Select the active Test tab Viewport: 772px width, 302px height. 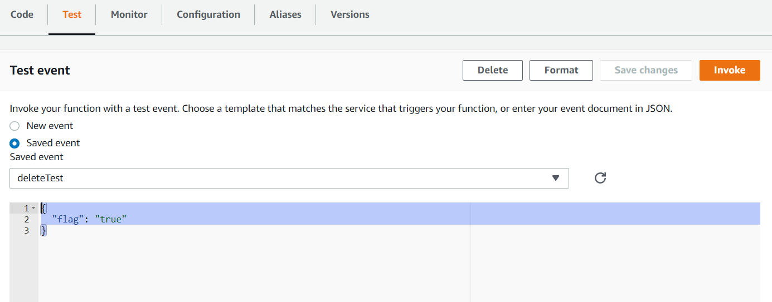tap(72, 14)
